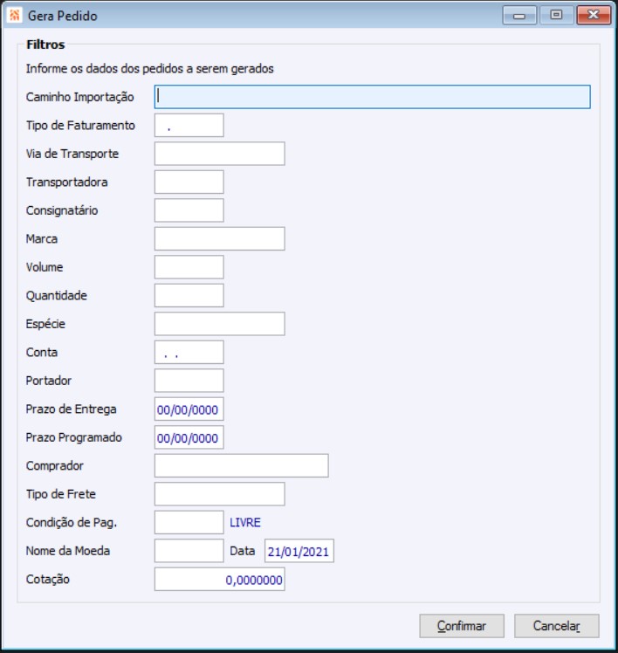Click the Quantidade field
Screen dimensions: 618x653
(189, 296)
